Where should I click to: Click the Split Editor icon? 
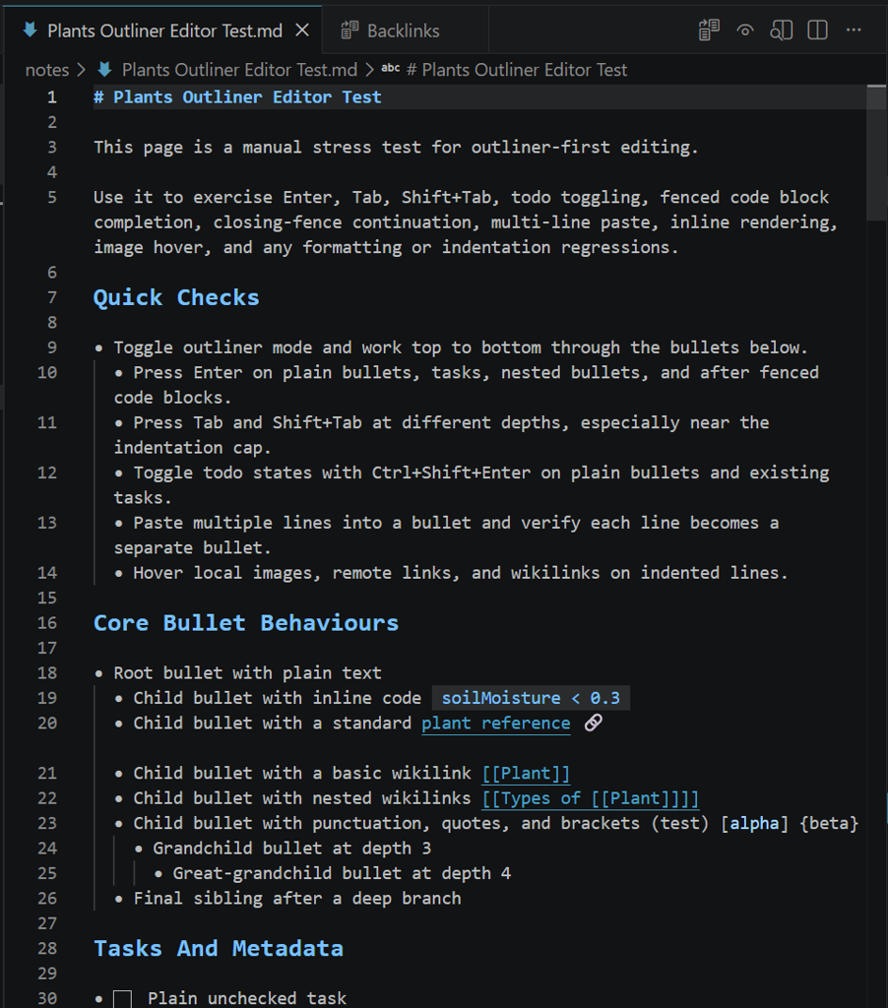click(x=817, y=31)
